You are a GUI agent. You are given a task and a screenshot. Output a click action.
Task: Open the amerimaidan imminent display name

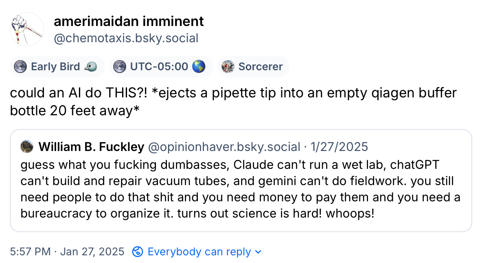point(129,21)
